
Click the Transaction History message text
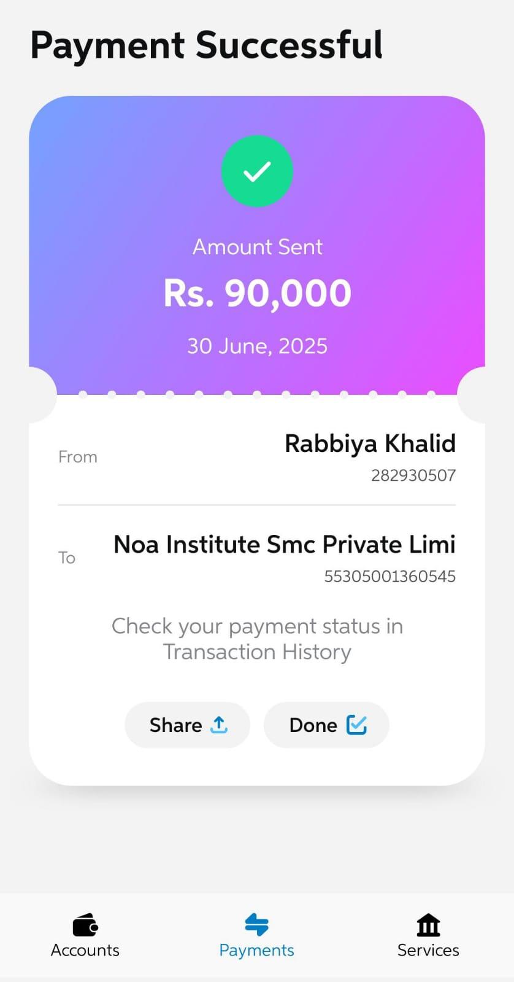[257, 639]
